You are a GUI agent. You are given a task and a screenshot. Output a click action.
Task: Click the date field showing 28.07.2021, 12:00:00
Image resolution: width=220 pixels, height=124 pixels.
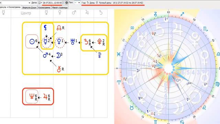52,3
